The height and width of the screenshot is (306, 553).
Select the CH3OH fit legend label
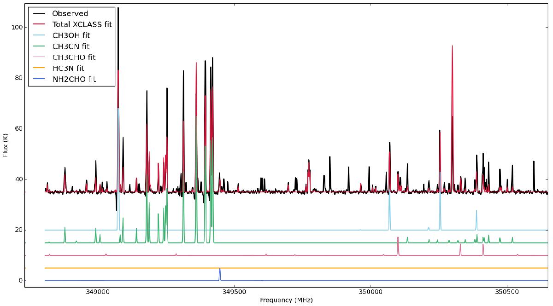pos(71,35)
